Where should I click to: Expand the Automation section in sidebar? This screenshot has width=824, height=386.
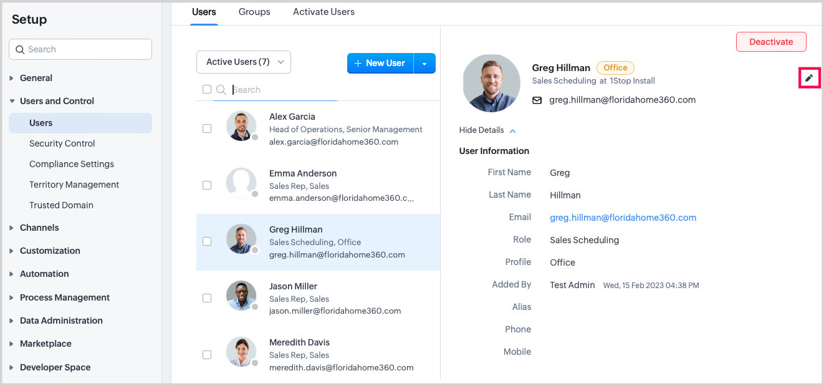pyautogui.click(x=44, y=274)
